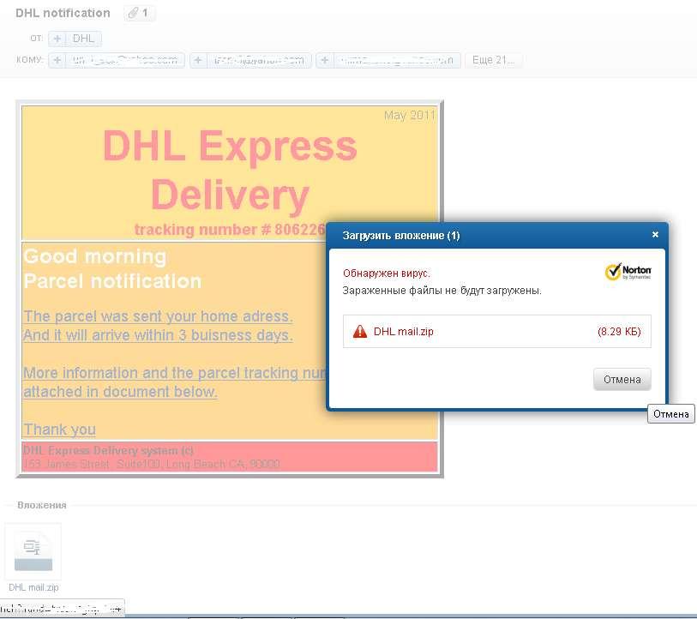The image size is (697, 619).
Task: Click 'DHL Express Delivery system (c)' footer text
Action: tap(108, 450)
